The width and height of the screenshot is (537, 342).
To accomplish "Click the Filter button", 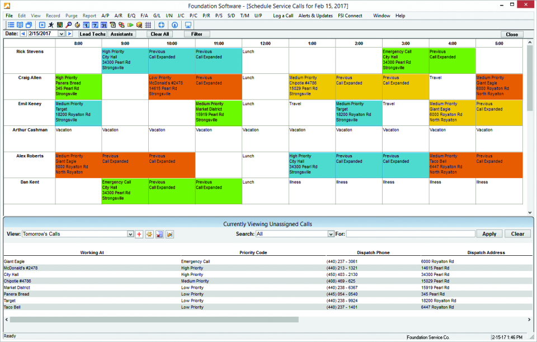I will point(196,34).
